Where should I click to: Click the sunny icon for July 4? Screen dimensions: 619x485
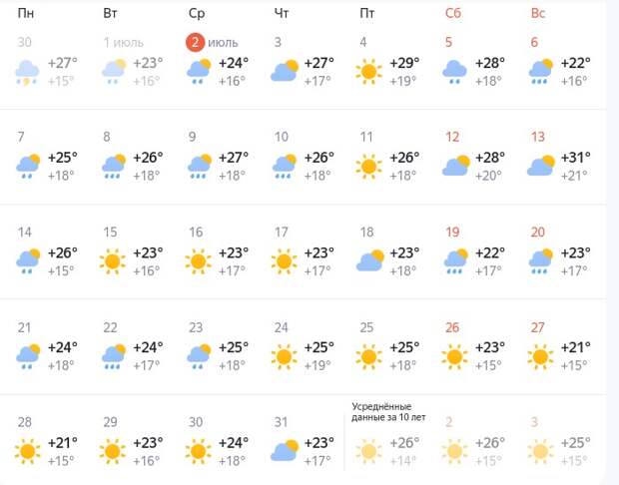368,72
